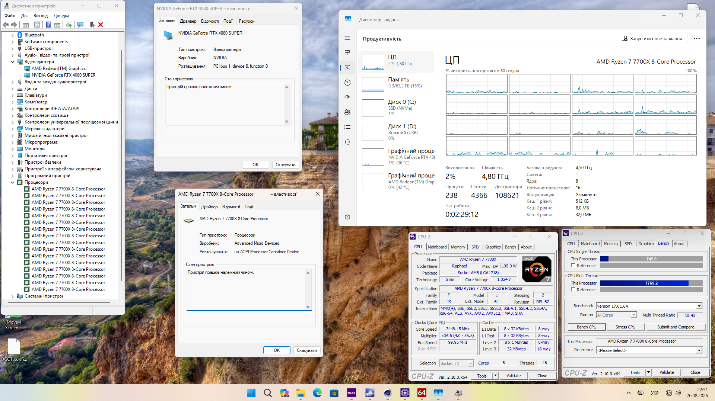The width and height of the screenshot is (715, 401).
Task: Open the Tools dropdown arrow in the CPU-Z processor window
Action: click(x=496, y=376)
